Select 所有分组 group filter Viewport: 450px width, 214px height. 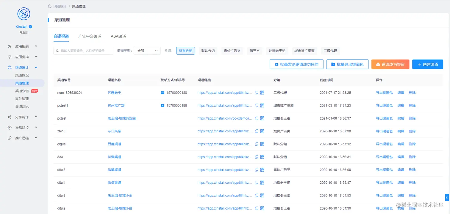pyautogui.click(x=185, y=51)
